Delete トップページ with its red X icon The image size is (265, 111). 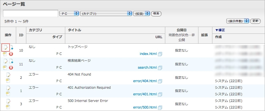click(11, 54)
